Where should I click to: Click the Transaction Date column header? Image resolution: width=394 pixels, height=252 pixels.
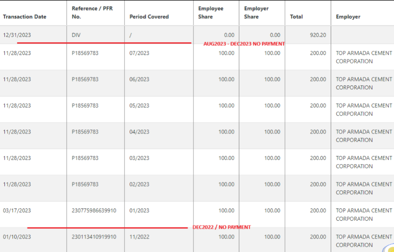(x=25, y=17)
